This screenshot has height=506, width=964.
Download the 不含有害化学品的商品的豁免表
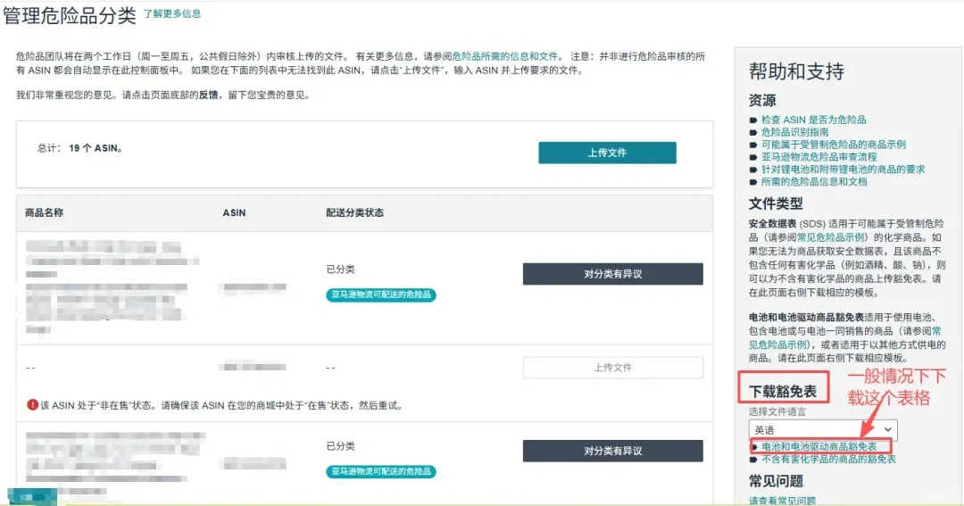[828, 460]
